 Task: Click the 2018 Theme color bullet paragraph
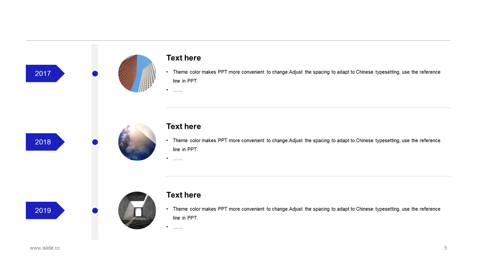click(x=303, y=145)
